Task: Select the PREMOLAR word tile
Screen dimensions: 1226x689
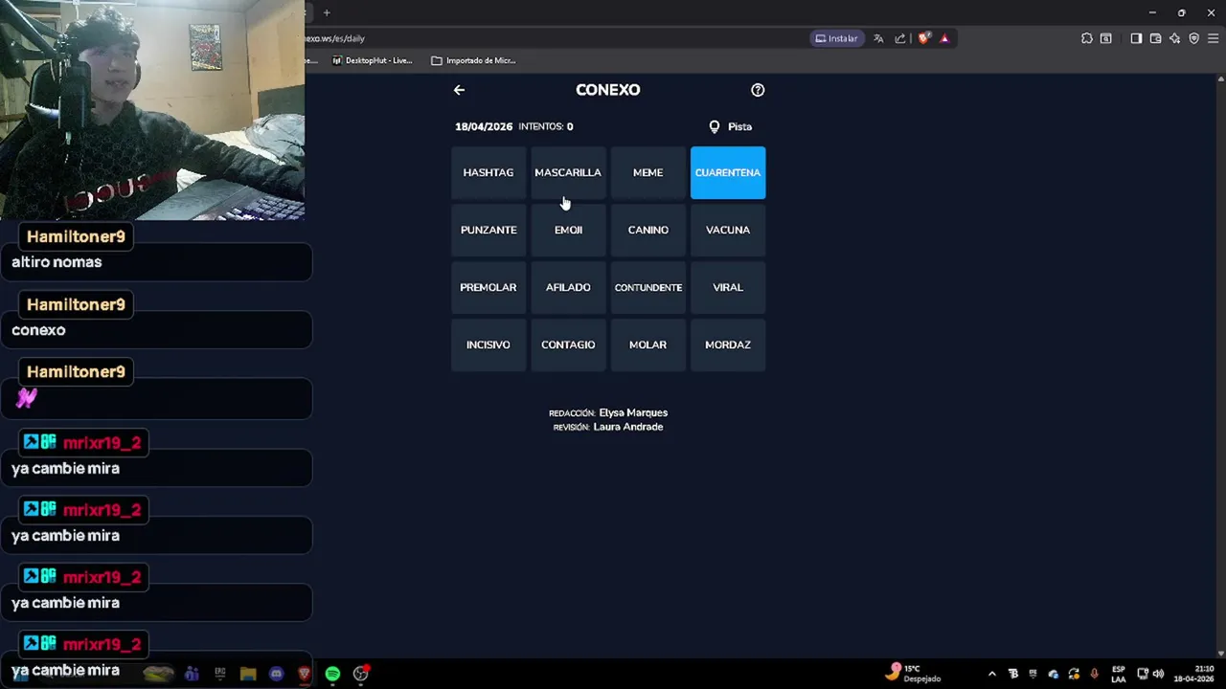Action: tap(488, 287)
